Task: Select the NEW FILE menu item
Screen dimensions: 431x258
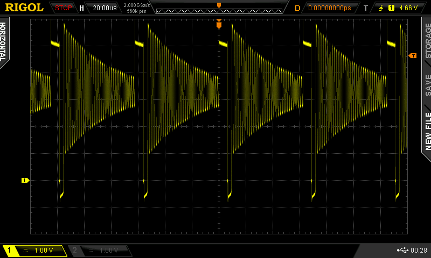Action: point(427,131)
